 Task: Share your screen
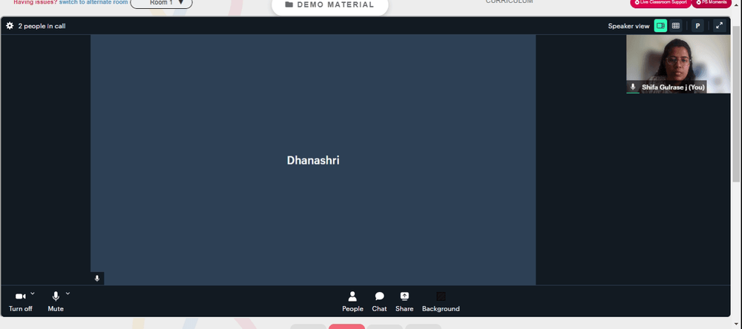point(404,302)
